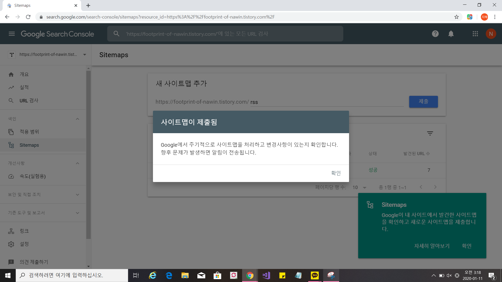The height and width of the screenshot is (282, 502).
Task: Click the sidebar vertical scrollbar
Action: [x=88, y=155]
